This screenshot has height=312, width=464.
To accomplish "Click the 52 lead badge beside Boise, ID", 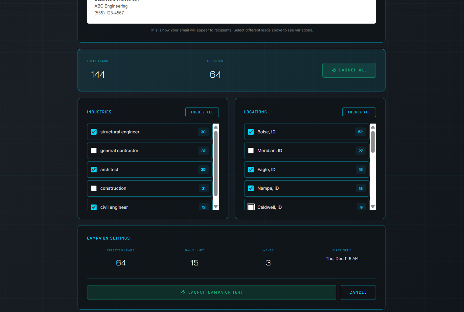I will pos(360,132).
